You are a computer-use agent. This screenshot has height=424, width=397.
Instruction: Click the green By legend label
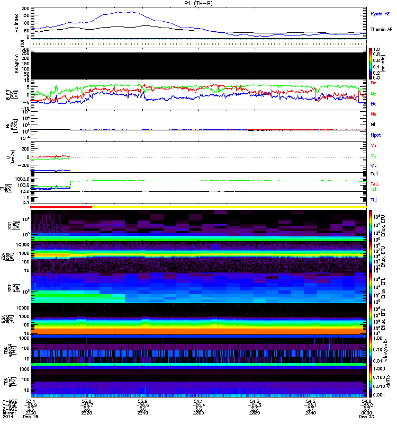pyautogui.click(x=373, y=94)
